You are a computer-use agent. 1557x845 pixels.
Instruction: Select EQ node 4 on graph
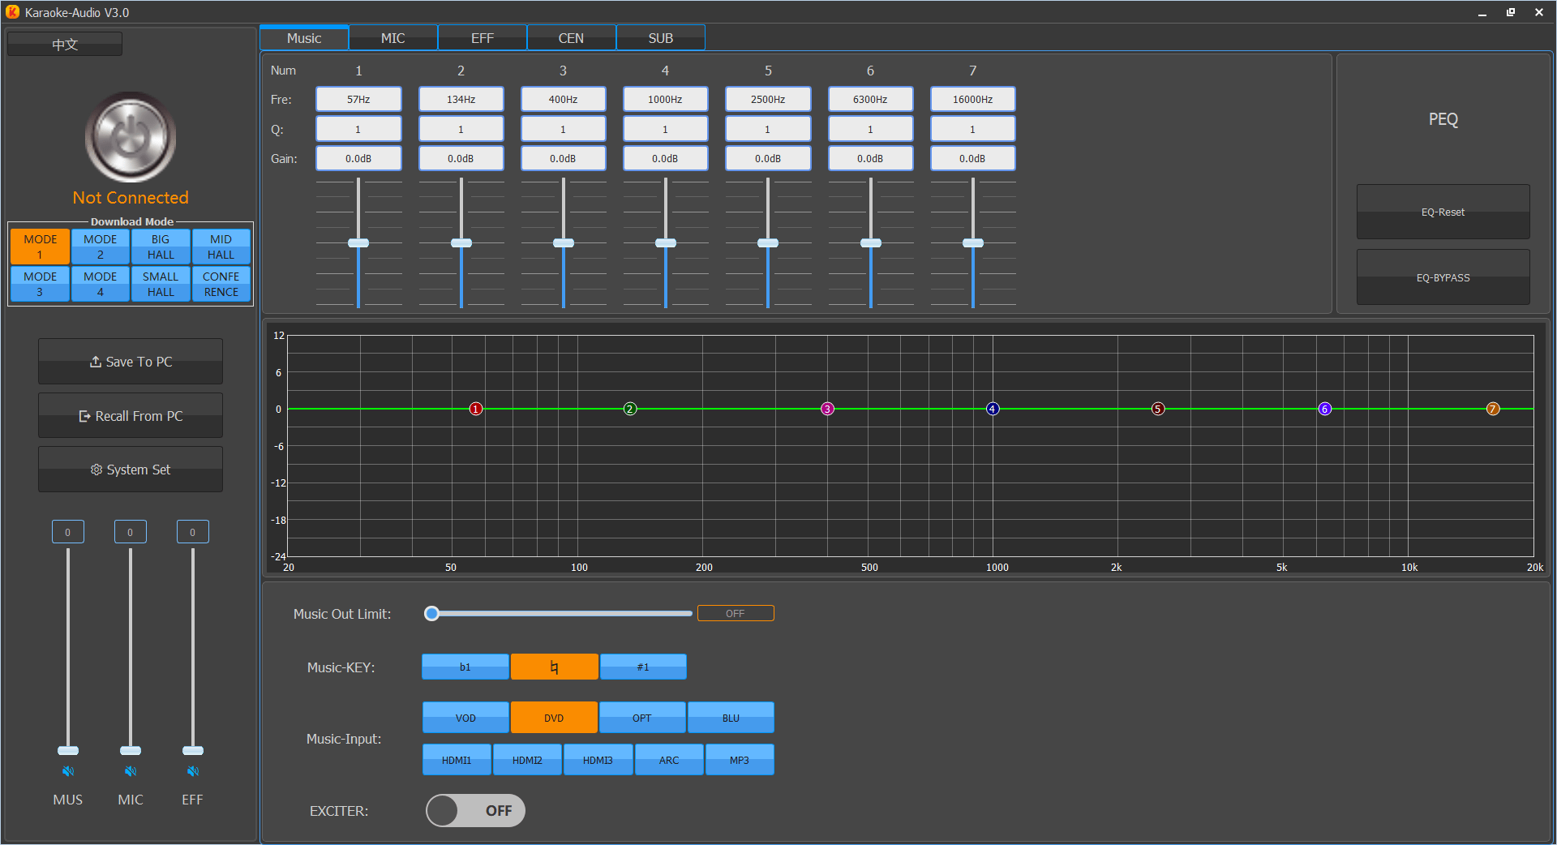tap(993, 409)
